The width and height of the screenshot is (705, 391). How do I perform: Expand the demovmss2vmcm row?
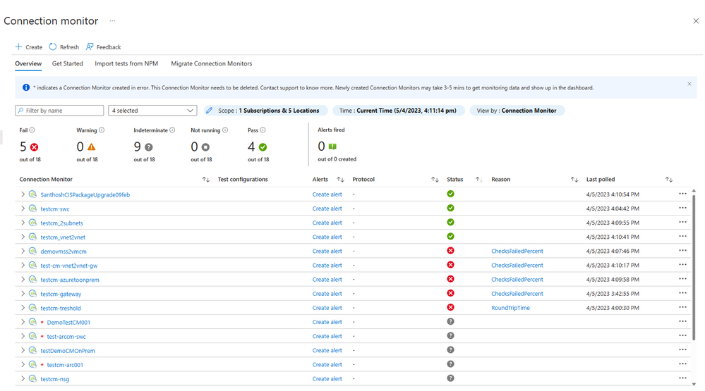[23, 252]
